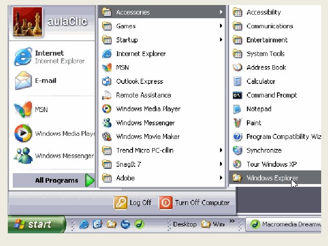Image resolution: width=328 pixels, height=246 pixels.
Task: Expand the SnagIt 7 submenu arrow
Action: click(221, 164)
